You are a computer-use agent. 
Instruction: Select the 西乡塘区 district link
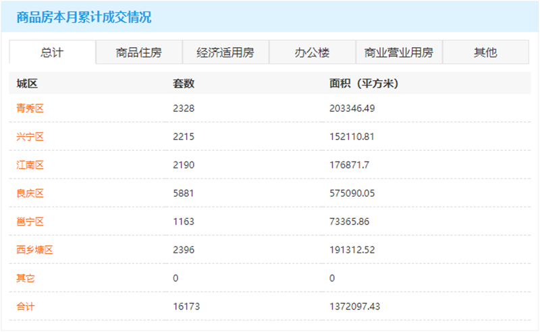pos(34,250)
